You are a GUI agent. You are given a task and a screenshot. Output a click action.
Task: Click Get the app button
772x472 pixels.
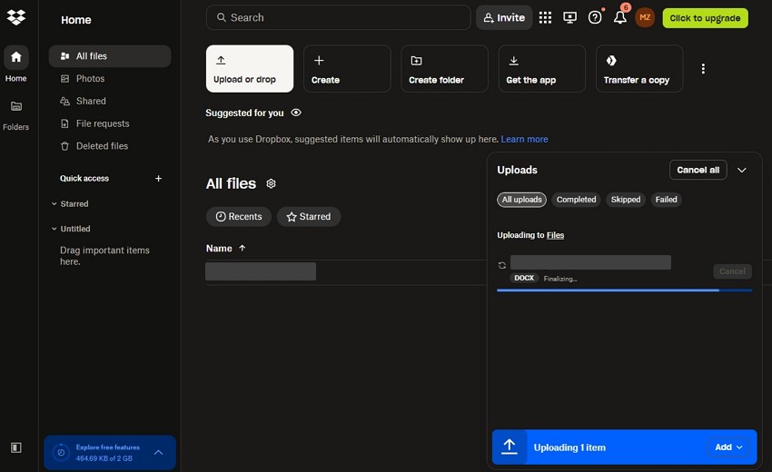pos(542,68)
